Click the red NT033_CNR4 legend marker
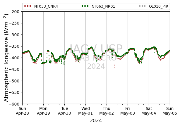Screen dimensions: 180x126 pyautogui.click(x=28, y=6)
